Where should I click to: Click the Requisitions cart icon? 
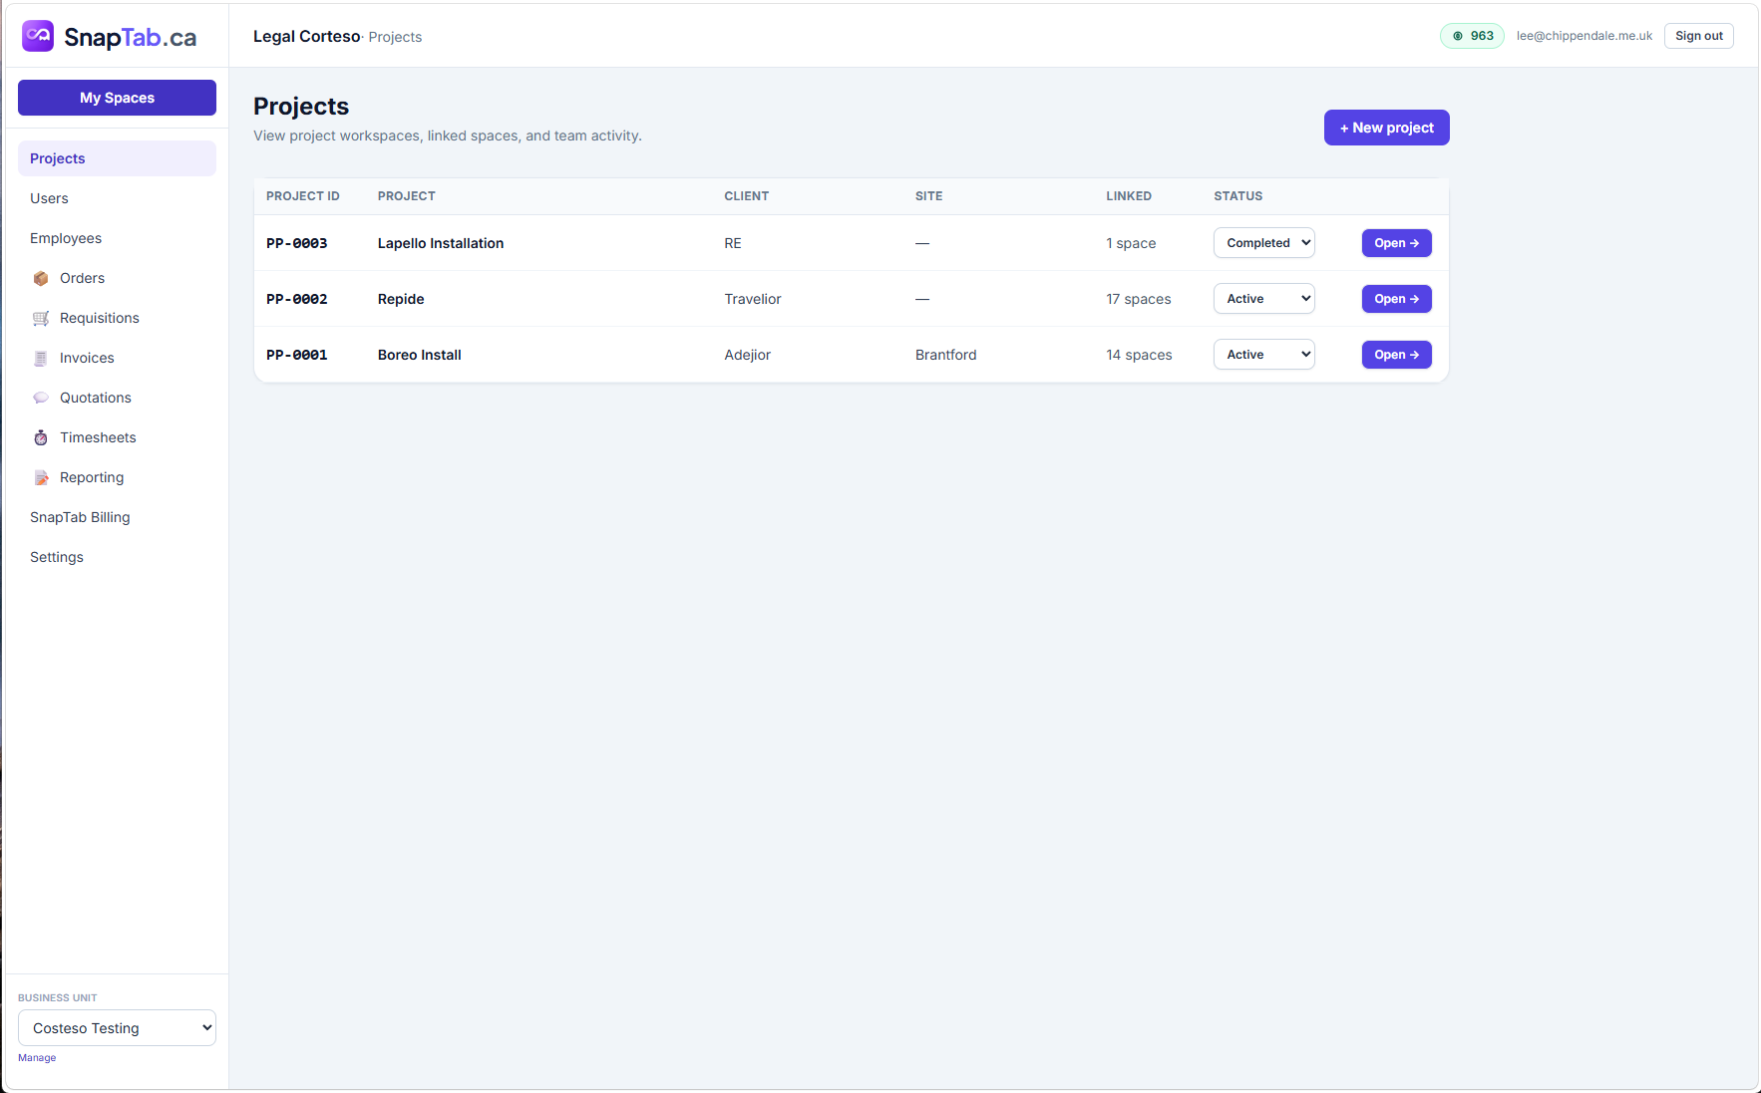[x=41, y=319]
